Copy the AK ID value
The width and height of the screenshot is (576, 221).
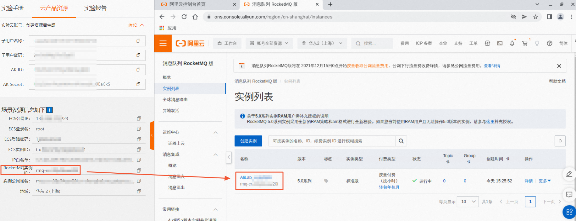point(138,70)
